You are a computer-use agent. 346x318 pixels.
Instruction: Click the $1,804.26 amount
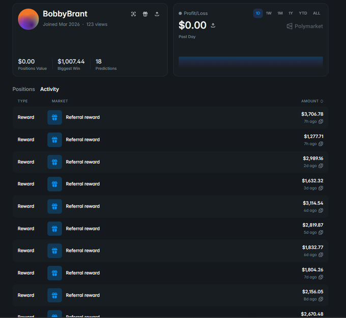tap(312, 270)
